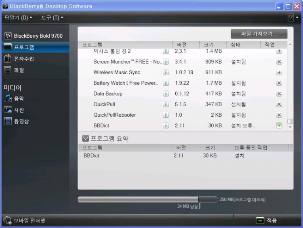Click the 파일 가져오기 button
303x228 pixels.
pos(259,34)
